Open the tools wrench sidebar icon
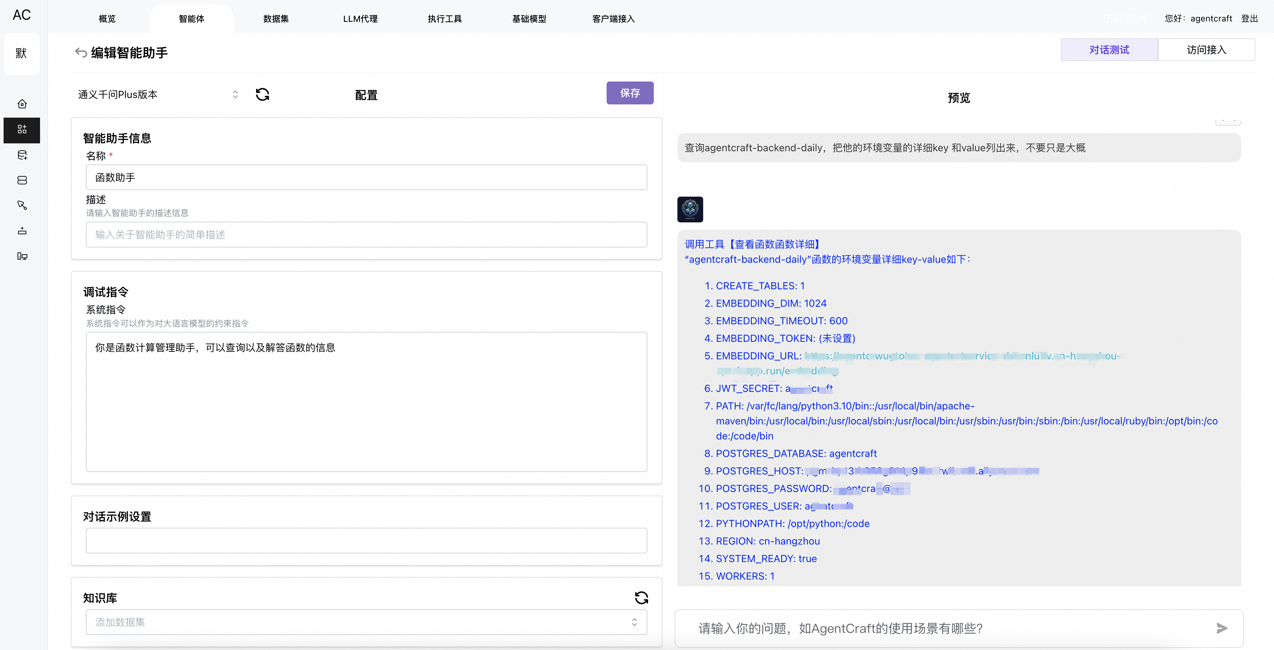 point(22,205)
